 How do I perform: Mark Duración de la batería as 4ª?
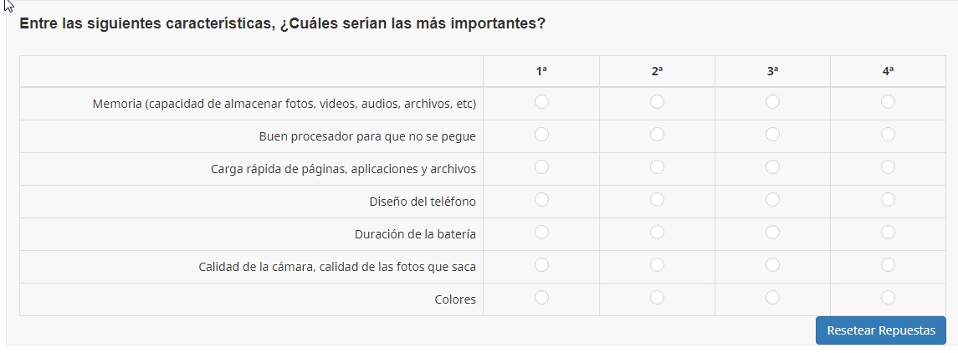888,233
